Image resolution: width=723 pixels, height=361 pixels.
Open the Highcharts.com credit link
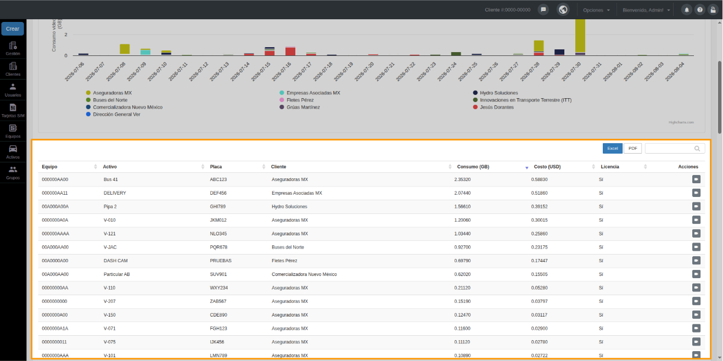(x=681, y=122)
